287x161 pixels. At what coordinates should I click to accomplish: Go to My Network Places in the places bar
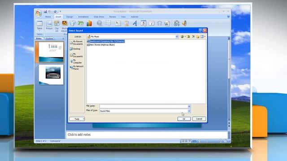coord(77,68)
